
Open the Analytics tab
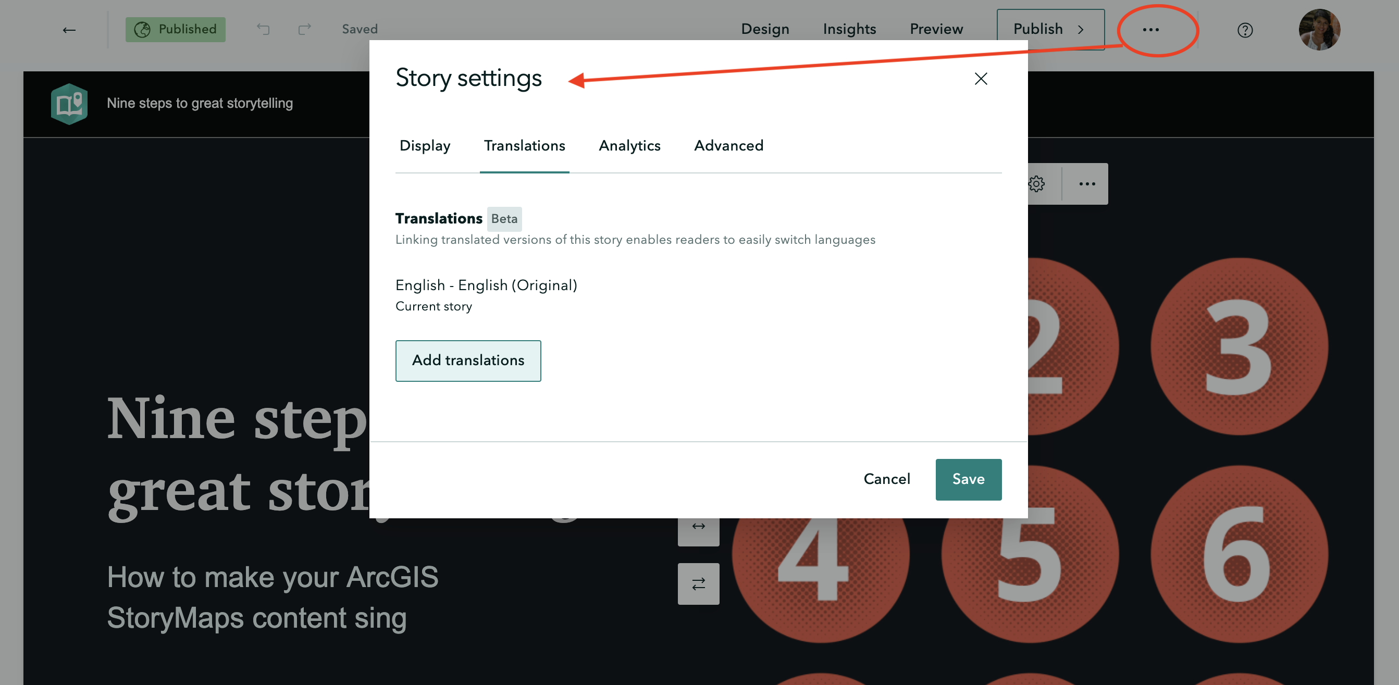[x=629, y=145]
